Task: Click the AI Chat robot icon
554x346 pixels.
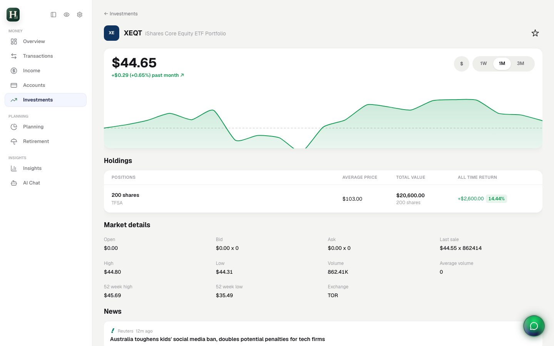Action: tap(14, 183)
